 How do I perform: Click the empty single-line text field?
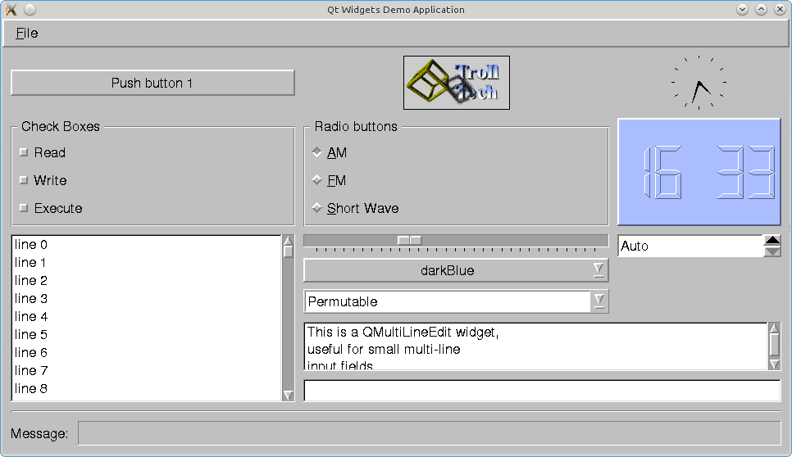(541, 391)
